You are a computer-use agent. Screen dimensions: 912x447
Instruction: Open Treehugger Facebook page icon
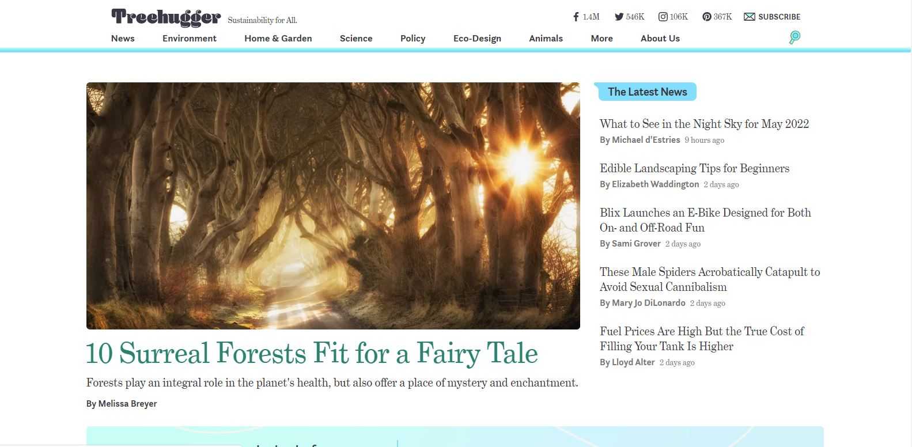576,17
